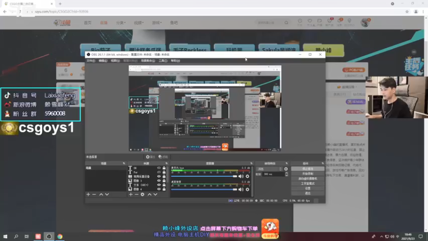Open the user avatar on the Douyu header
The image size is (428, 241).
coord(365,22)
